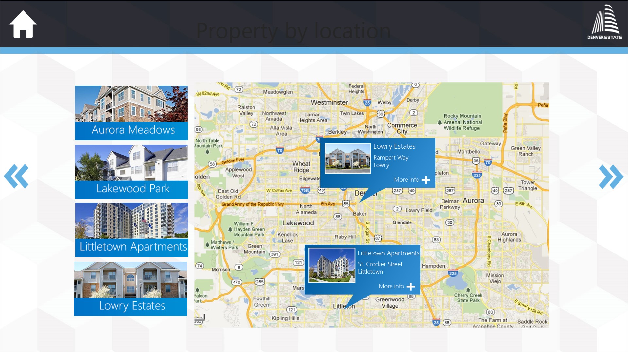
Task: Open the Aurora Meadows property listing
Action: (131, 113)
